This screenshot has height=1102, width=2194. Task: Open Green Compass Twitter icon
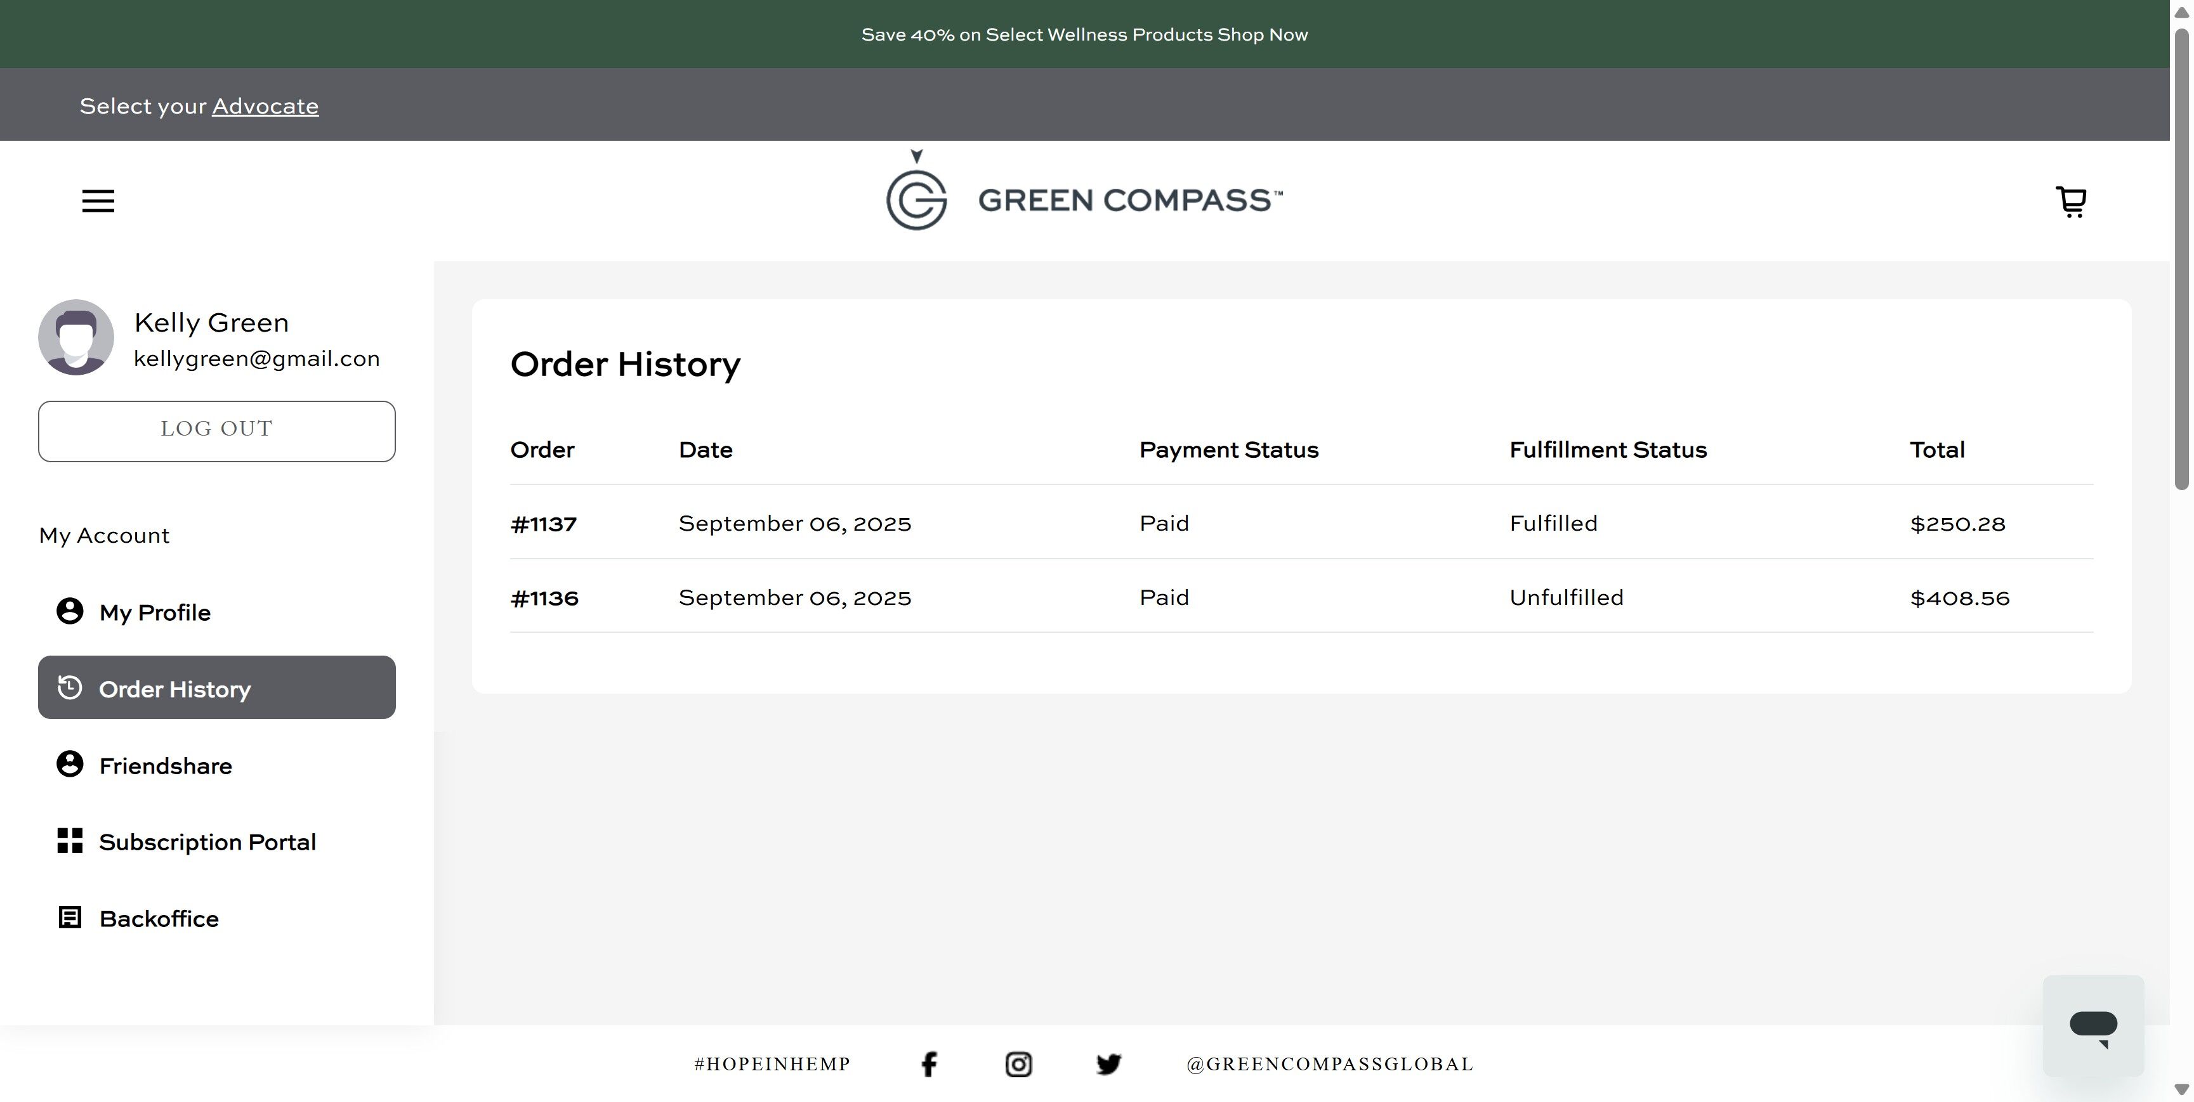1108,1064
